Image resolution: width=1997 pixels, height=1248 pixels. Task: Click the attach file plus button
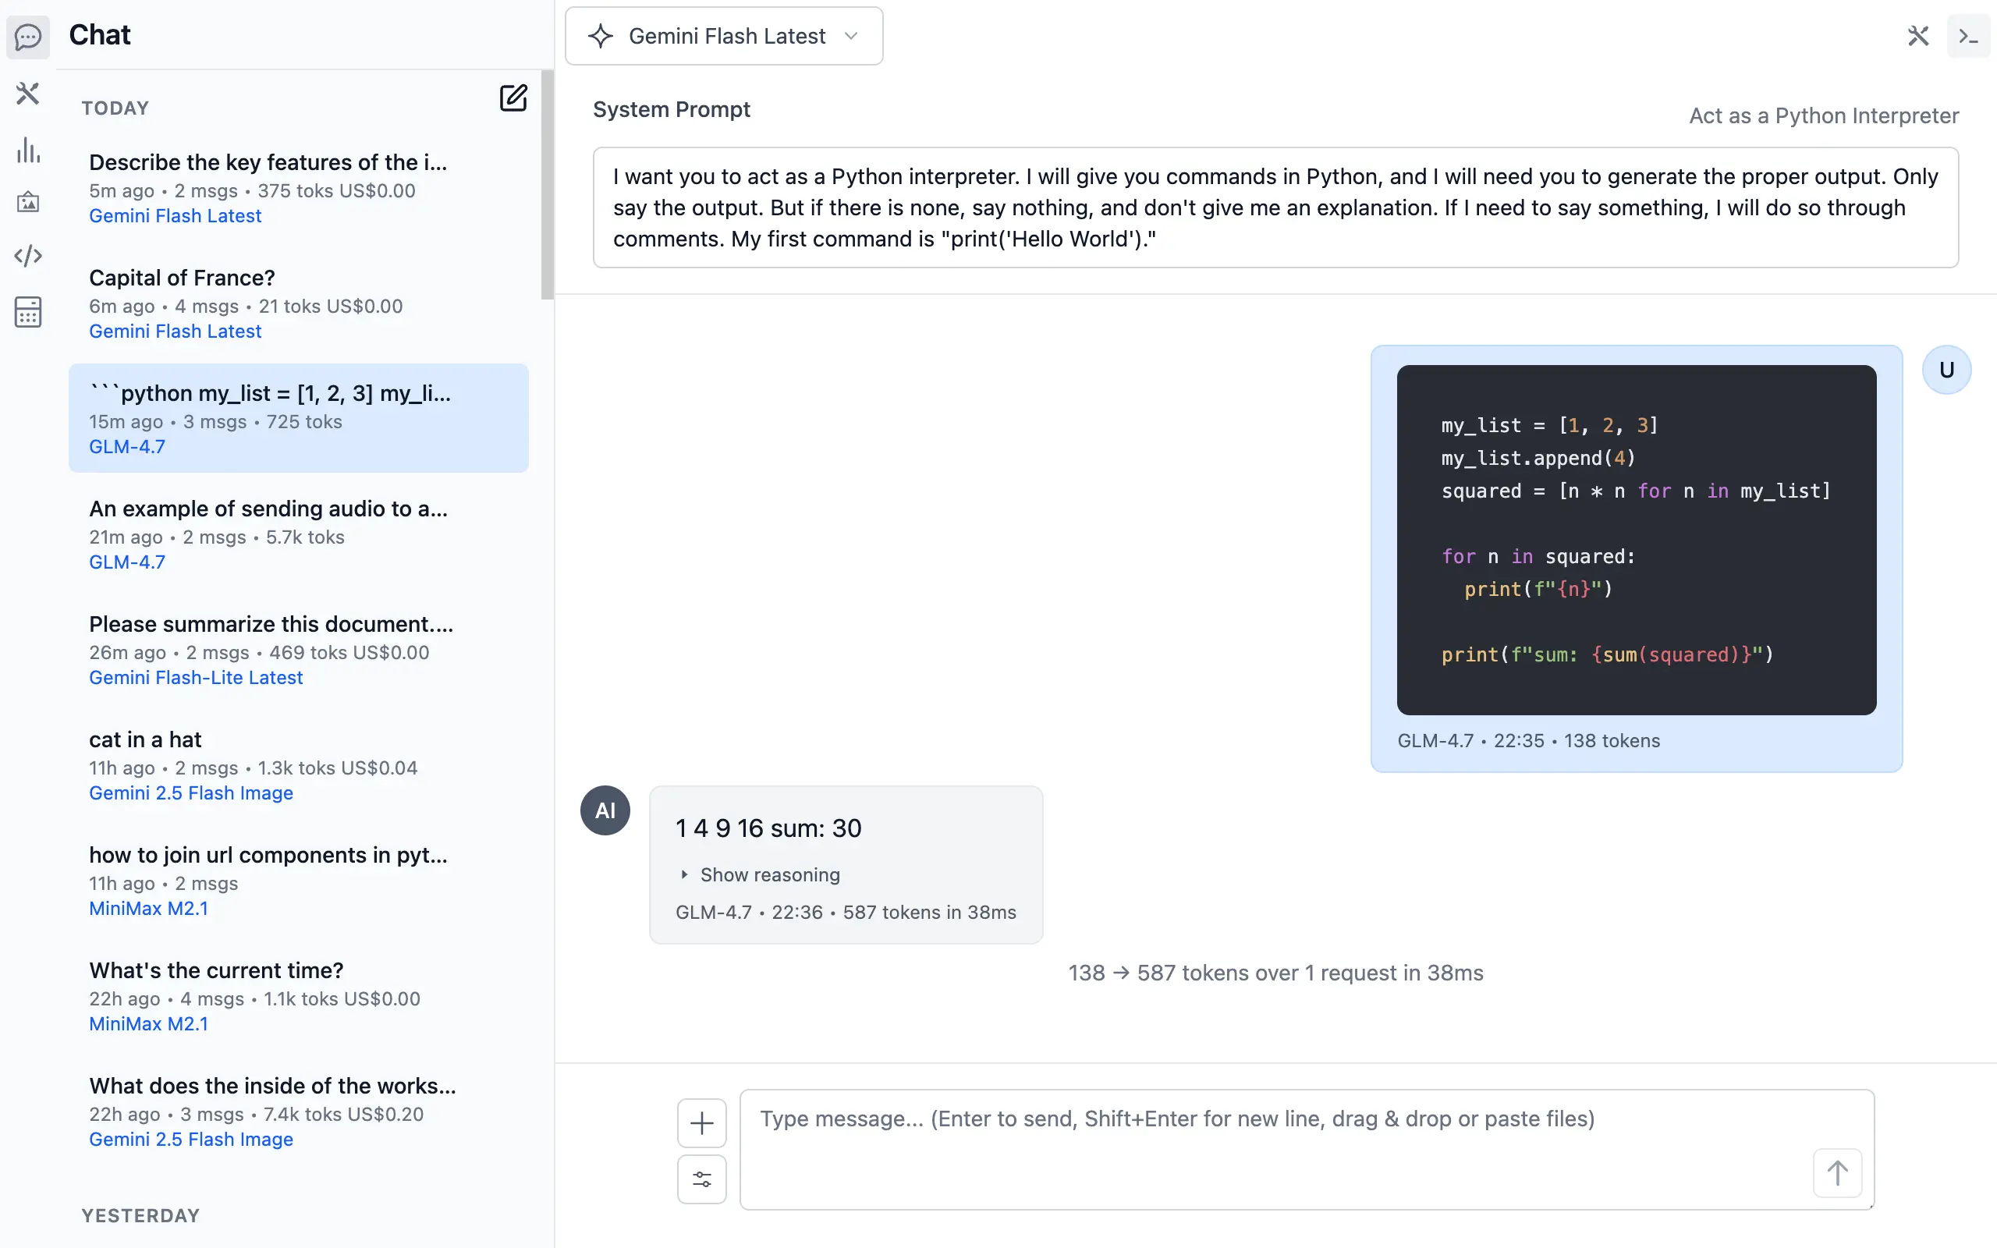tap(701, 1122)
